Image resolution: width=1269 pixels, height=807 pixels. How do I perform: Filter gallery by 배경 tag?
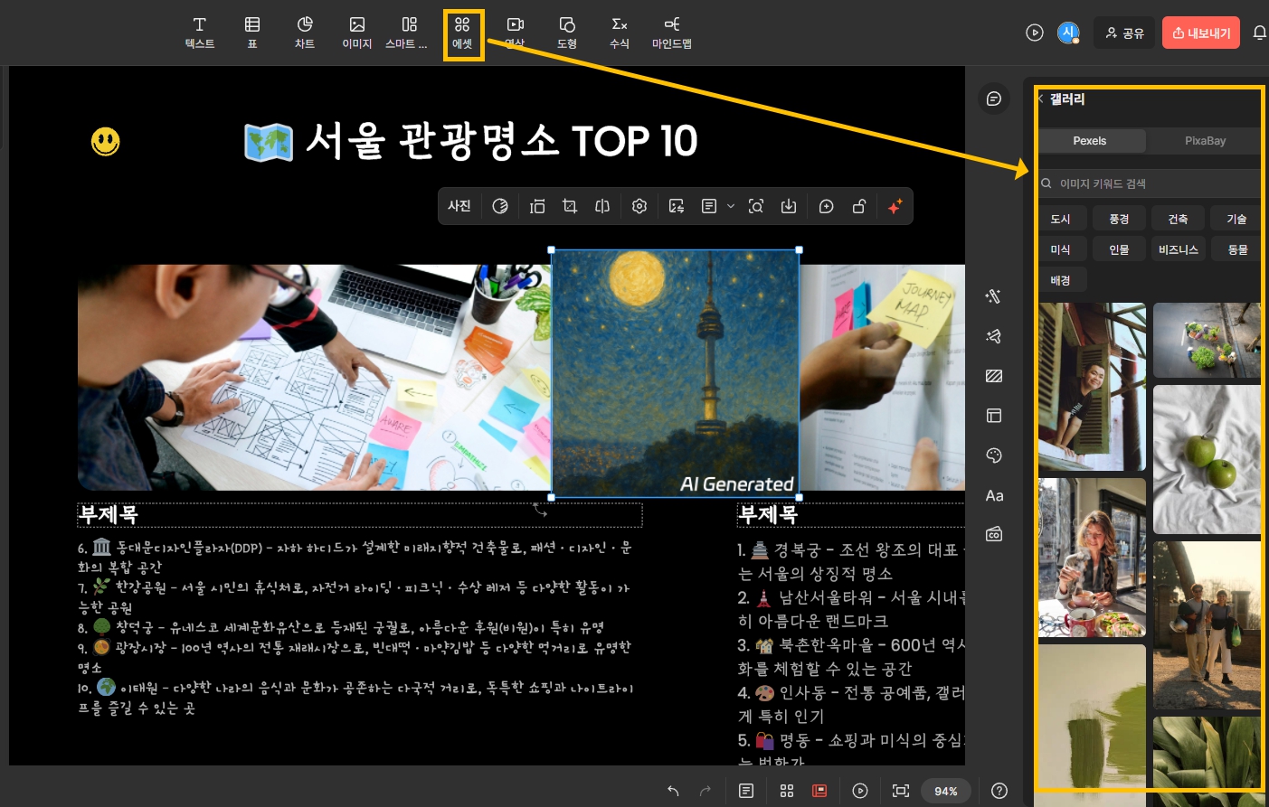click(x=1060, y=280)
